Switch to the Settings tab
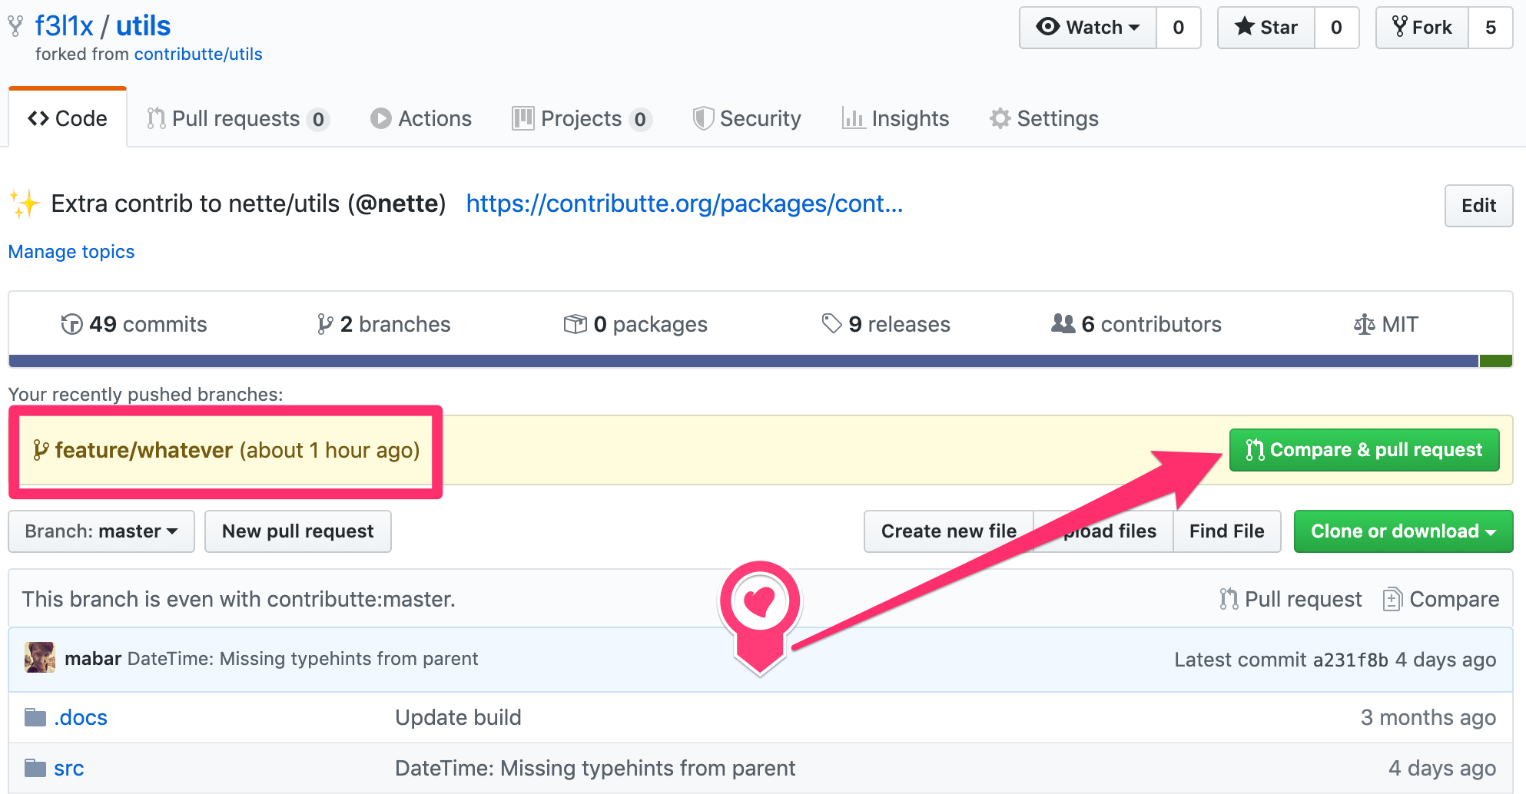 (1044, 118)
